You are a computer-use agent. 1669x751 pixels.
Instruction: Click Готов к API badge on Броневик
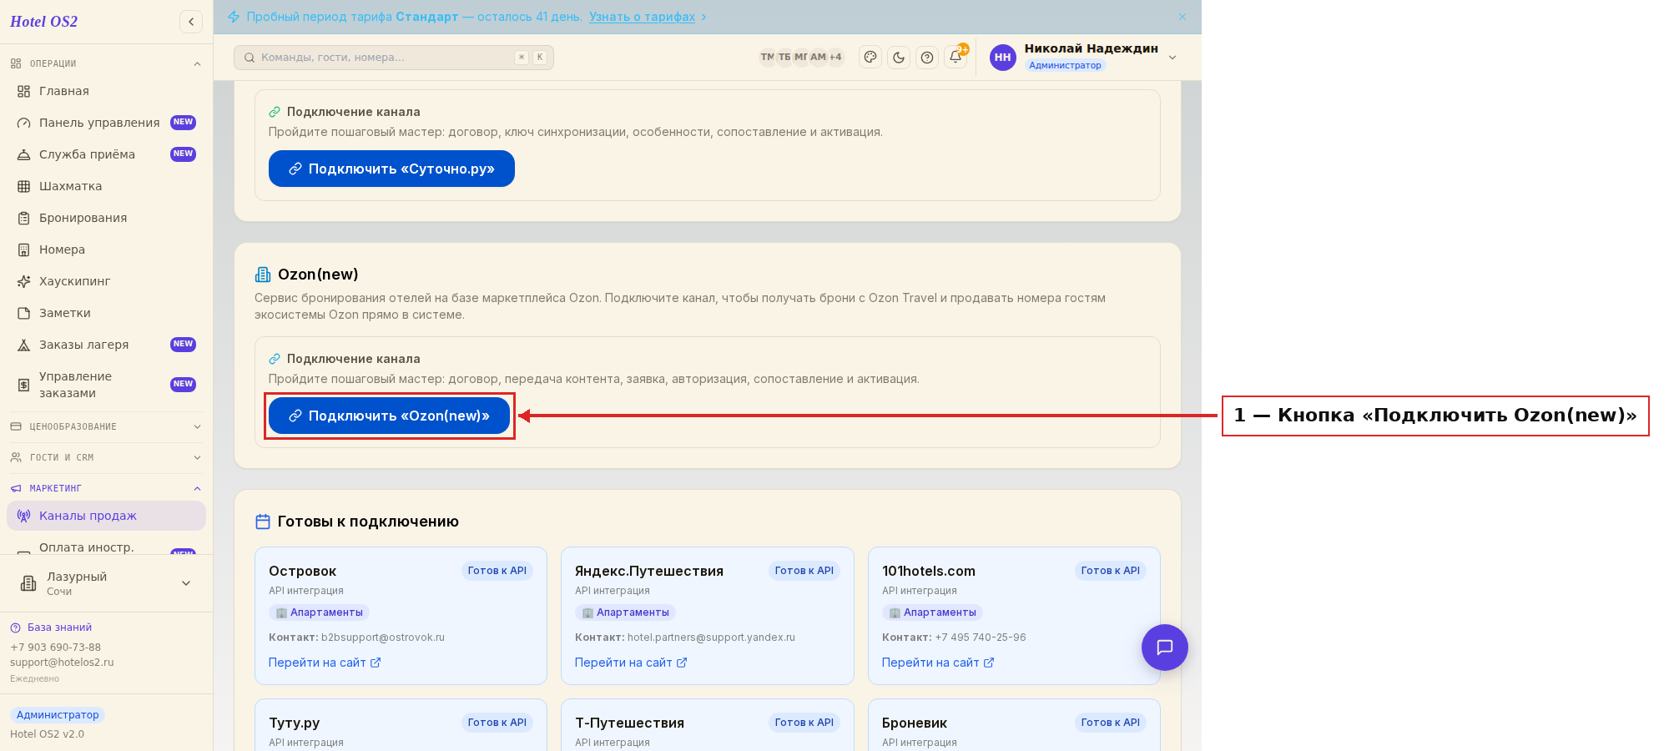tap(1111, 723)
